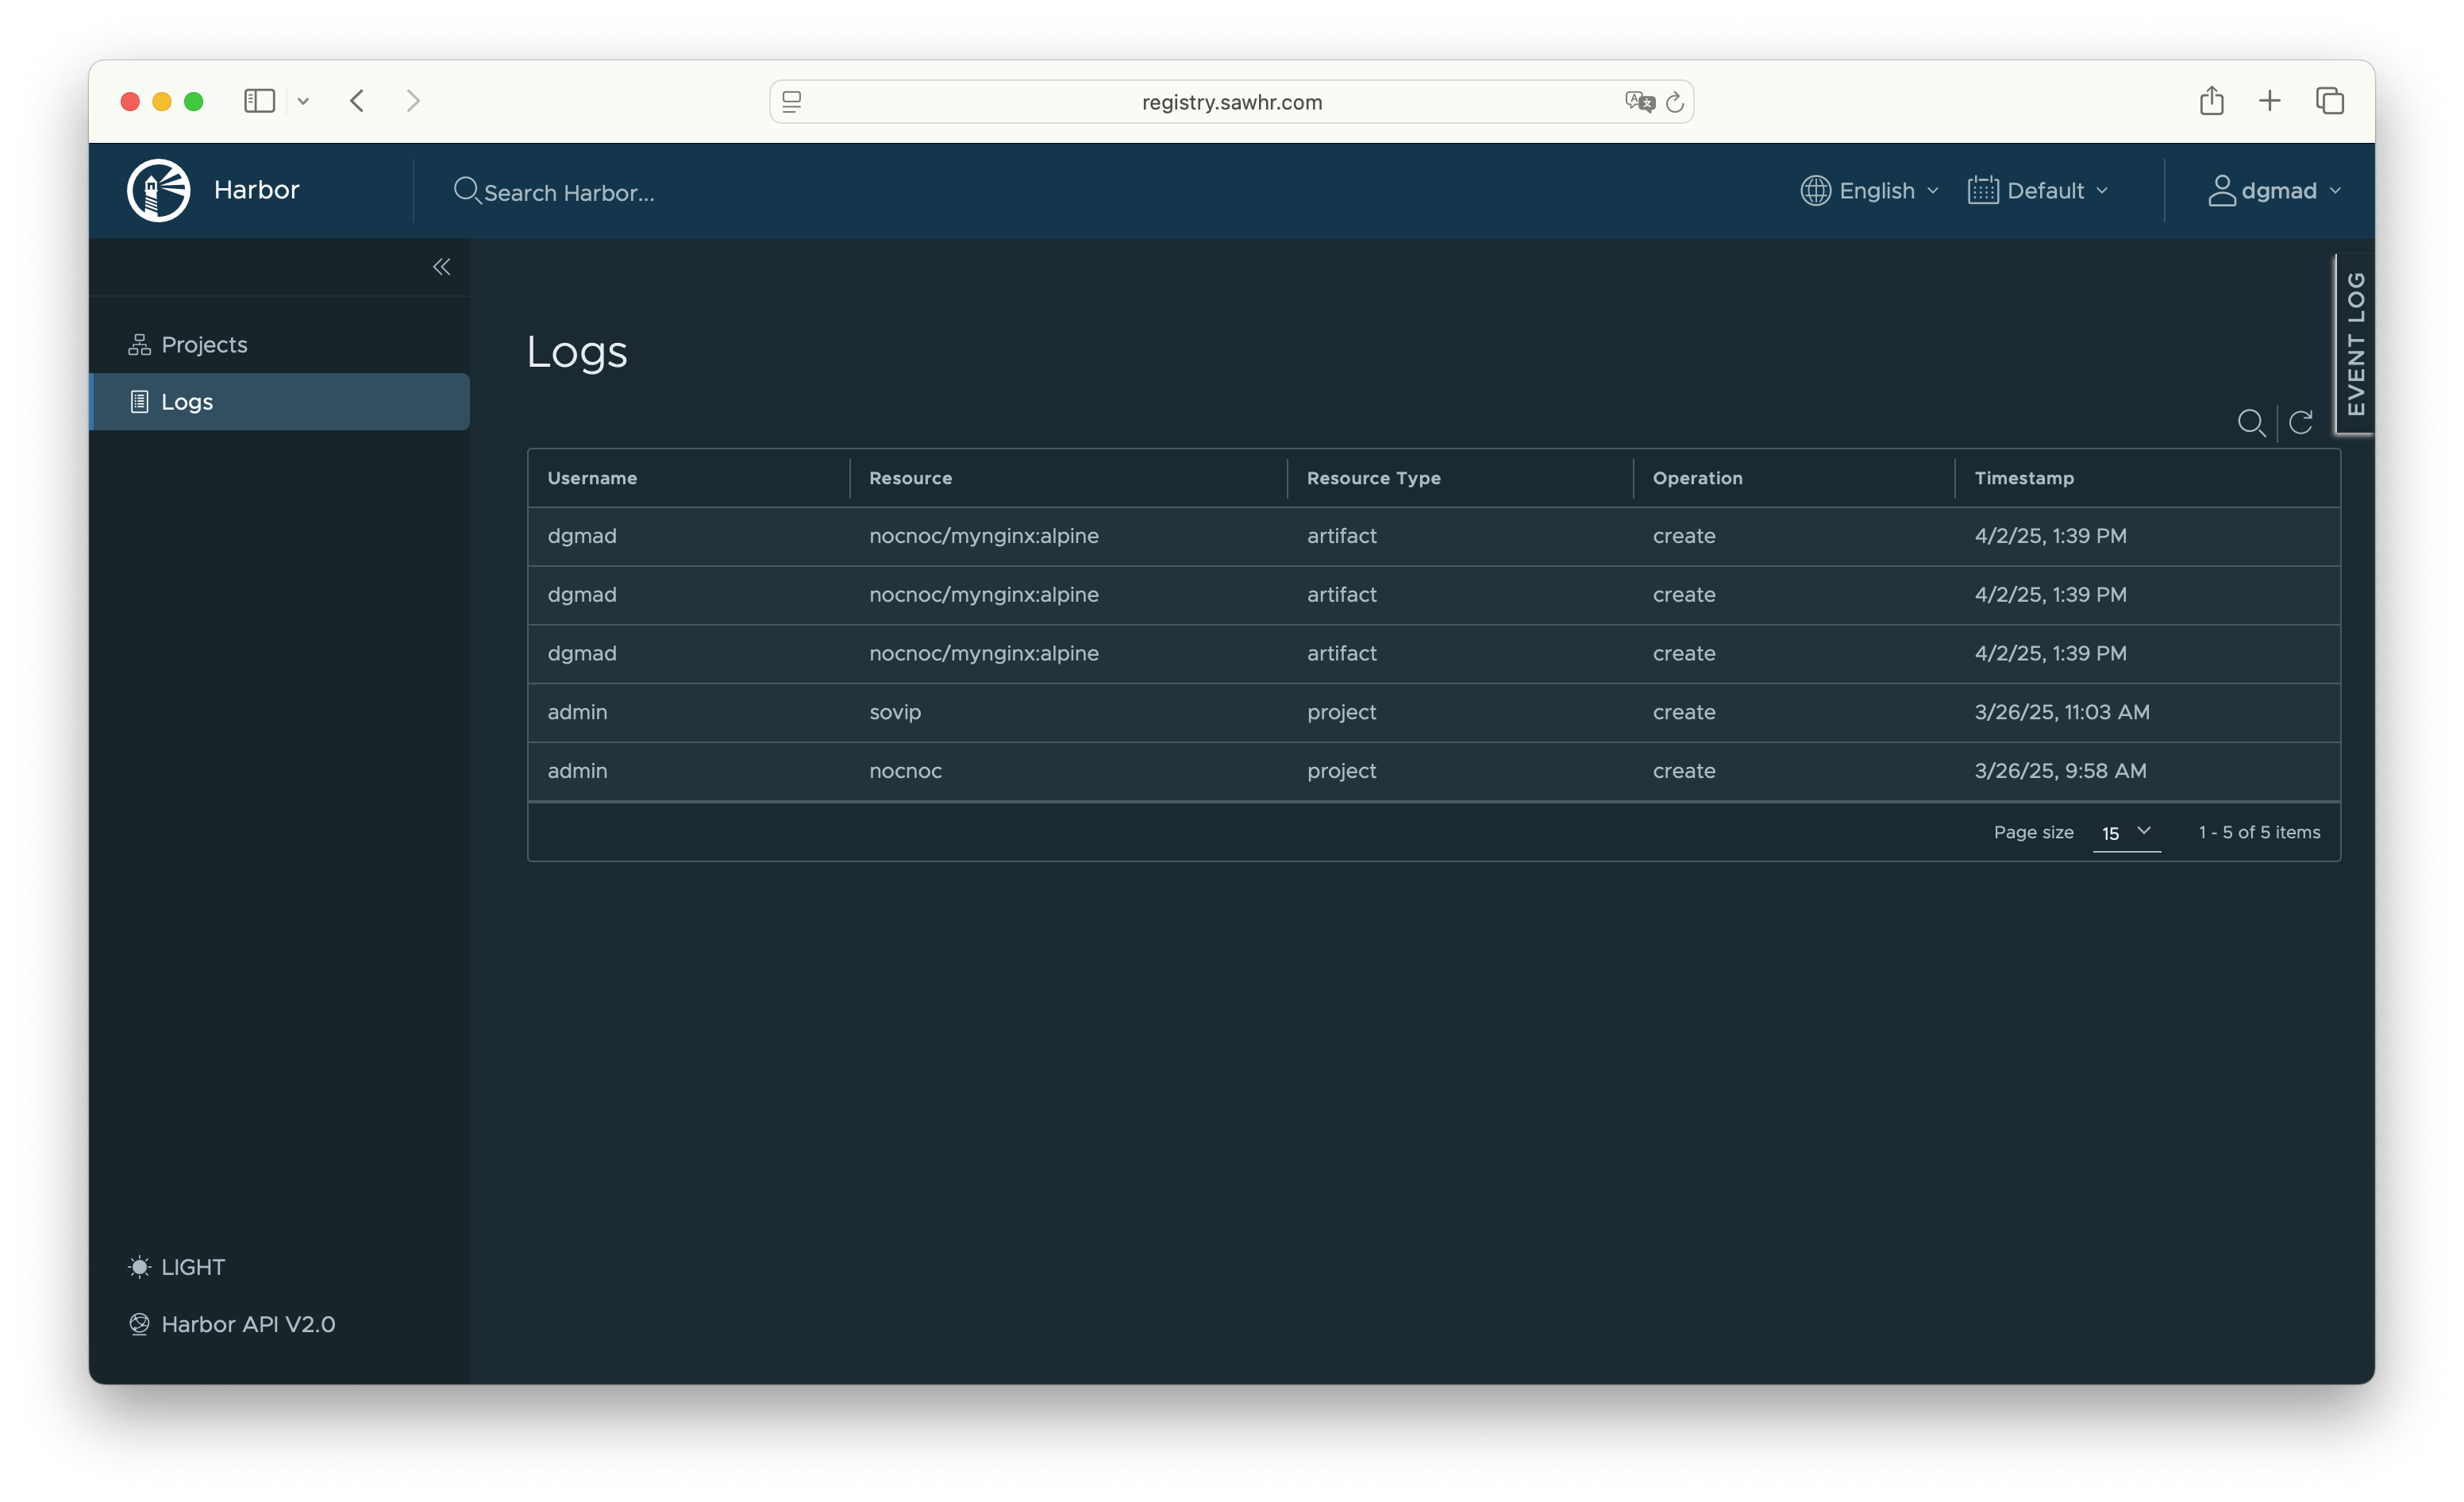This screenshot has height=1502, width=2464.
Task: Click the Timestamp column header
Action: (2024, 478)
